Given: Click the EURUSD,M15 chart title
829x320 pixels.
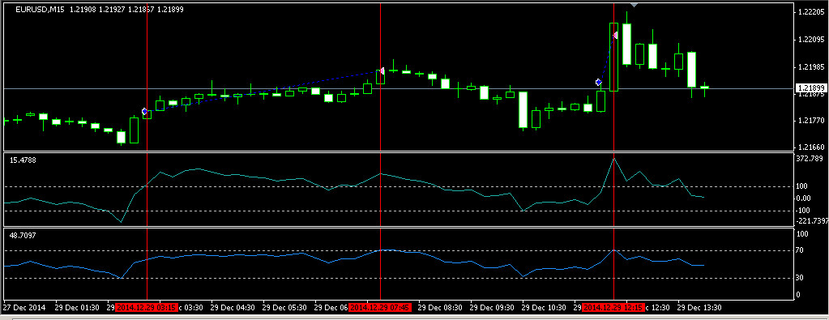Looking at the screenshot, I should (40, 10).
